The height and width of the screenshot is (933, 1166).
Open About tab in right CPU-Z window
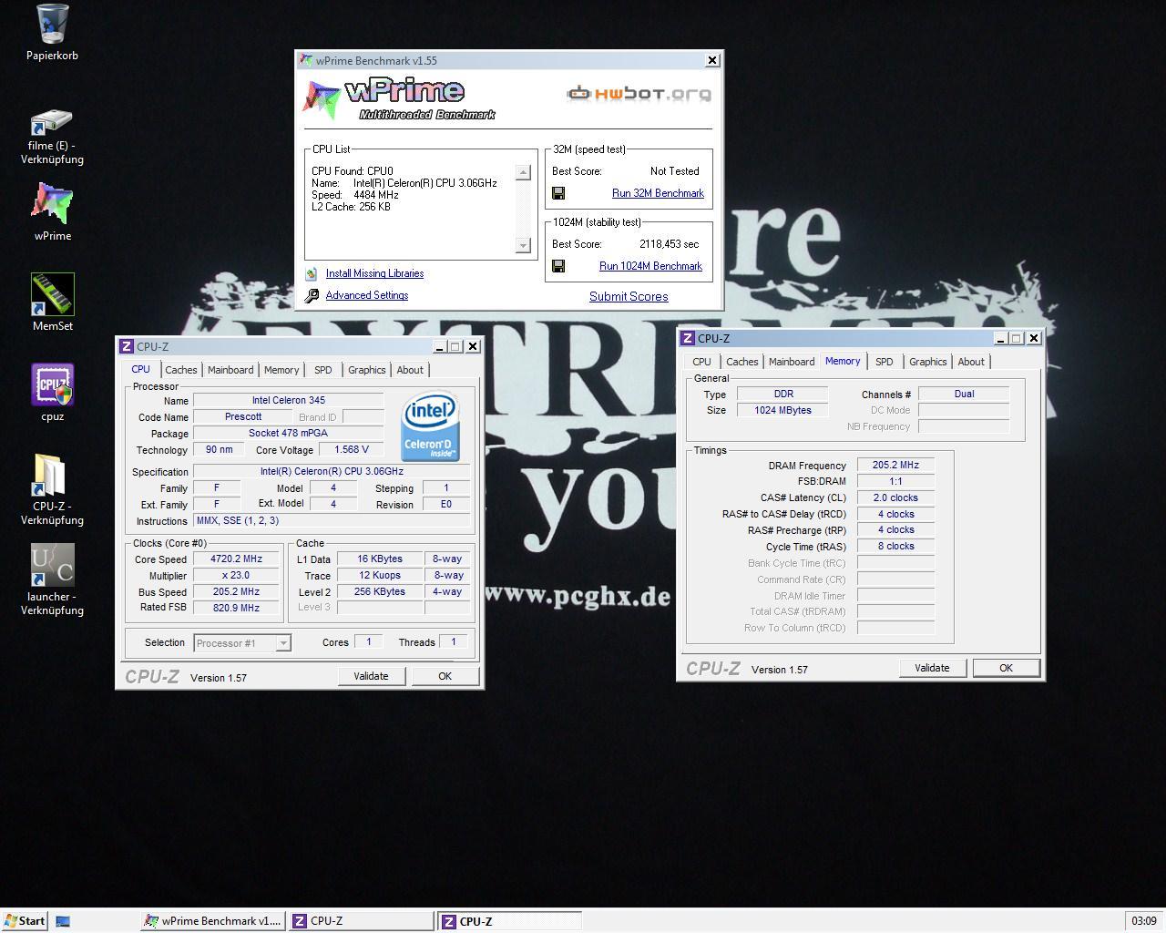pos(971,362)
